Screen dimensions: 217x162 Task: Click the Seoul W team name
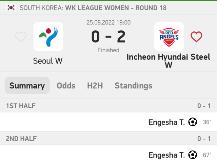tap(48, 61)
